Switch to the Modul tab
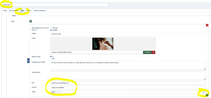 [x=5, y=11]
